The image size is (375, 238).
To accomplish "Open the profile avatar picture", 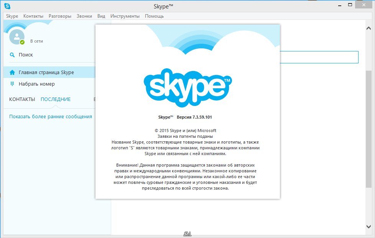I will [16, 36].
